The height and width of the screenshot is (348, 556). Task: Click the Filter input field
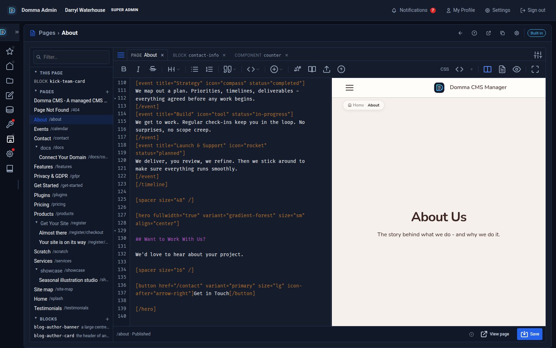(x=72, y=57)
